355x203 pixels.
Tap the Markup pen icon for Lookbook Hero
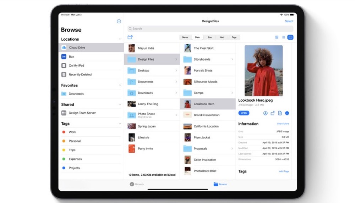(265, 113)
